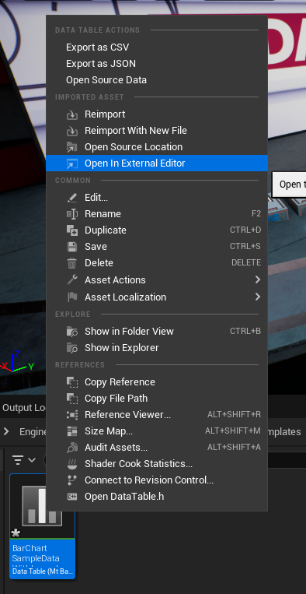The image size is (306, 594).
Task: Expand the Asset Actions submenu arrow
Action: pos(258,279)
